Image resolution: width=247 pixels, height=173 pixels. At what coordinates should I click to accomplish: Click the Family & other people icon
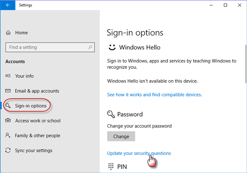click(x=8, y=136)
